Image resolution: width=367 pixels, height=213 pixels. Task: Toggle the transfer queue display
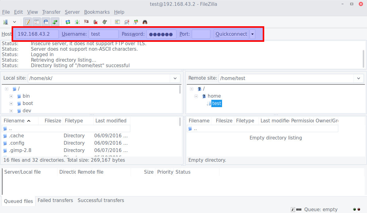click(55, 22)
